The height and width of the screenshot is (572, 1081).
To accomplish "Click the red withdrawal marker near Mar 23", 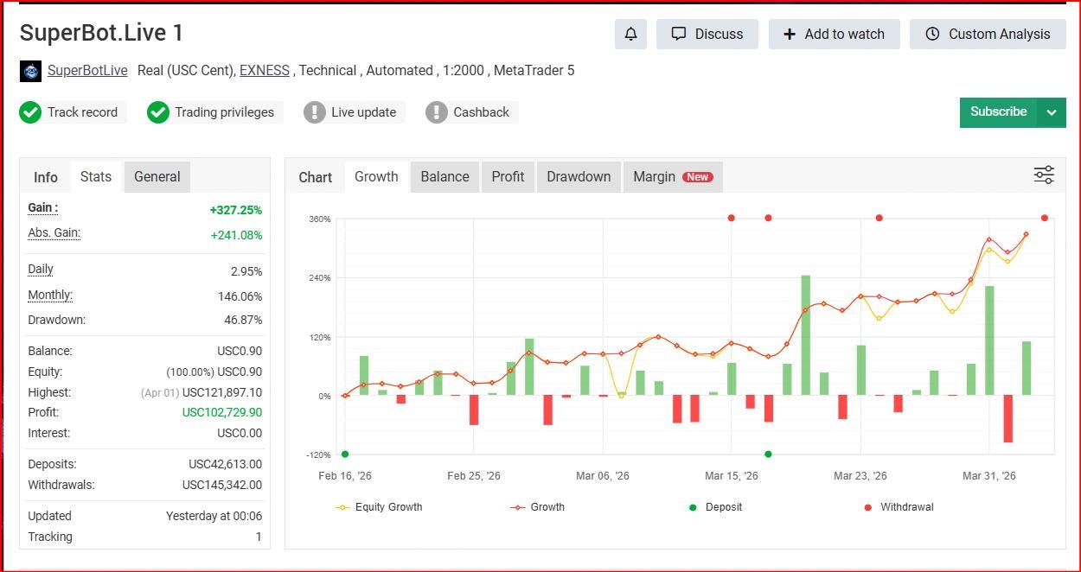I will coord(879,218).
